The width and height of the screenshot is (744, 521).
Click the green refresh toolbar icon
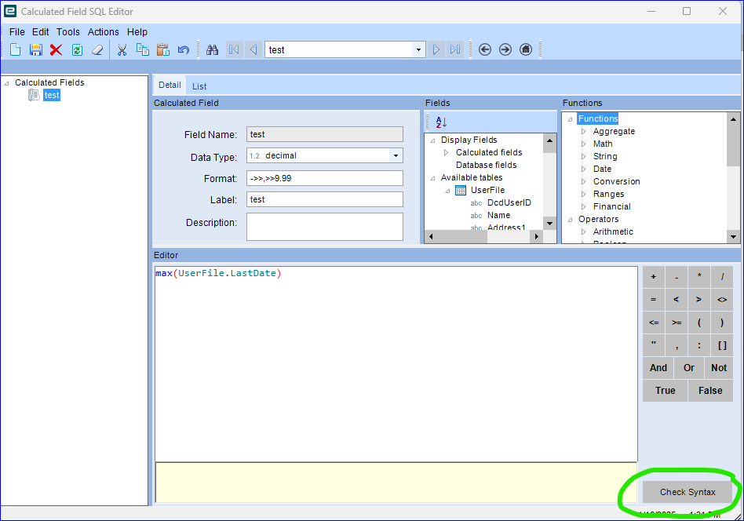(77, 49)
